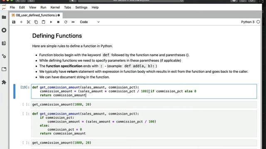Click in the active cell [19] code editor
266x149 pixels.
[x=144, y=91]
